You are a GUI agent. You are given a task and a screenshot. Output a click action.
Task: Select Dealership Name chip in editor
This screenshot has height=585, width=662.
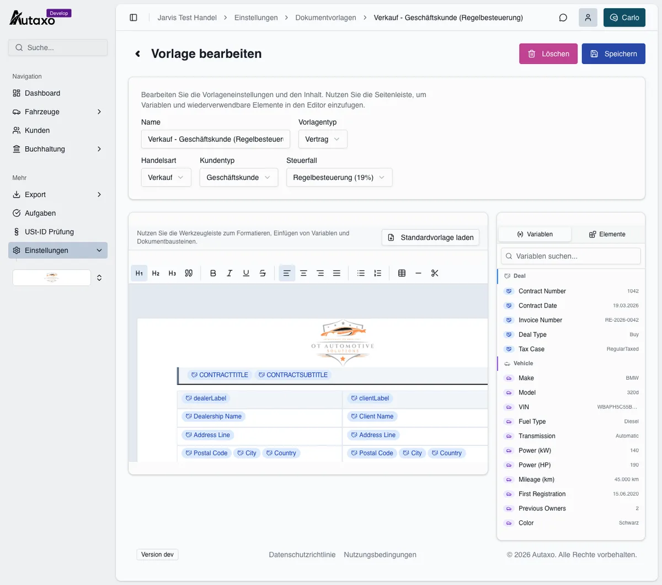pyautogui.click(x=213, y=417)
